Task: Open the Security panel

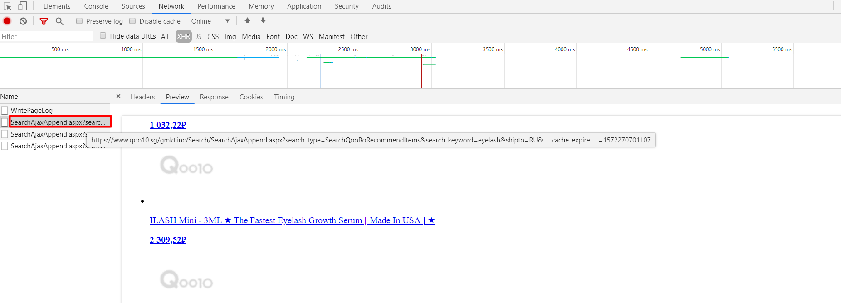Action: click(347, 6)
